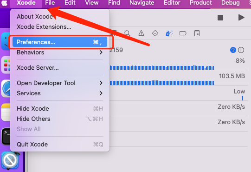This screenshot has width=251, height=172.
Task: Open Terminal from the Dock
Action: [6, 136]
